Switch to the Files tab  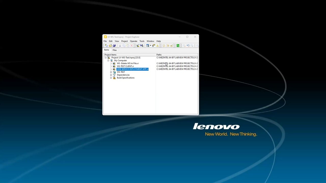[x=115, y=50]
